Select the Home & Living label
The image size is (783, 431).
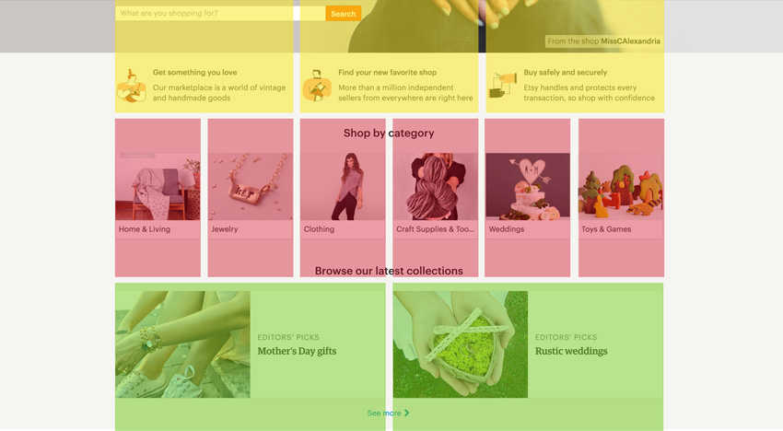[145, 229]
